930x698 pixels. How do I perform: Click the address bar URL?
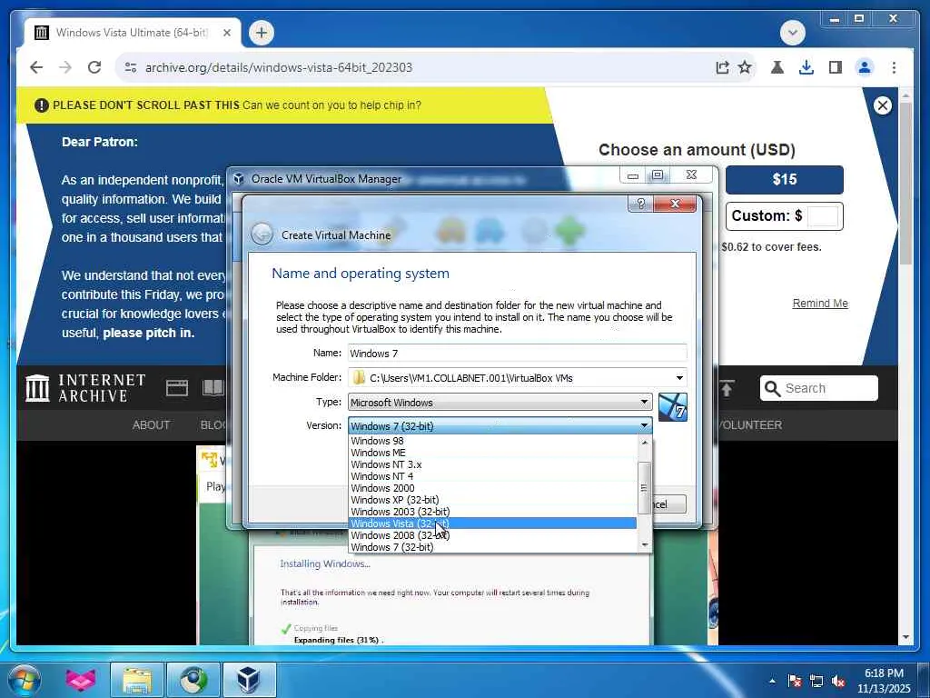tap(279, 67)
